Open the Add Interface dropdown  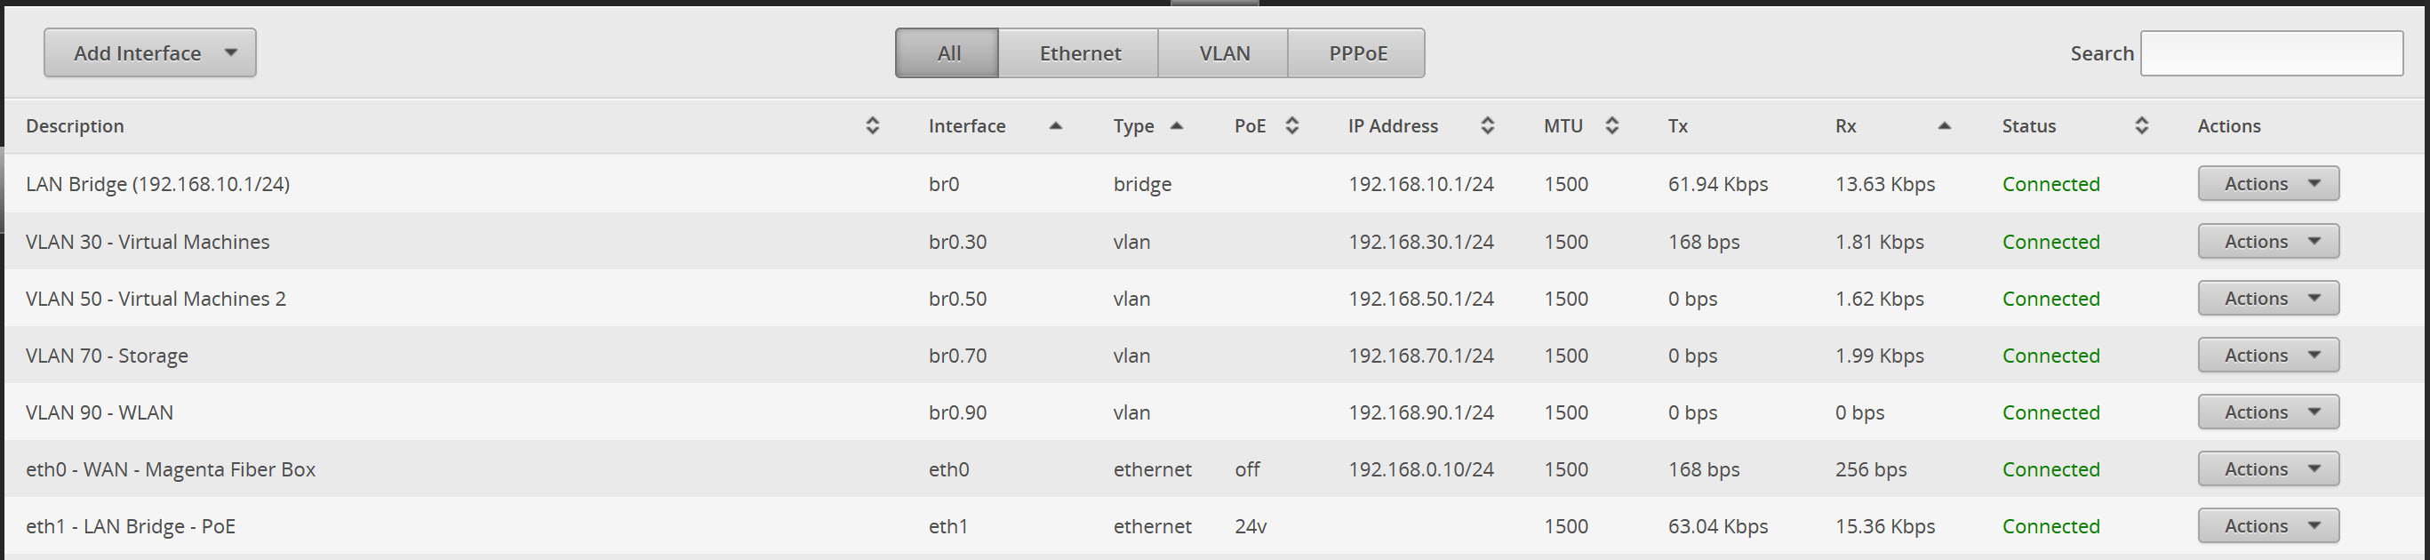[x=149, y=52]
